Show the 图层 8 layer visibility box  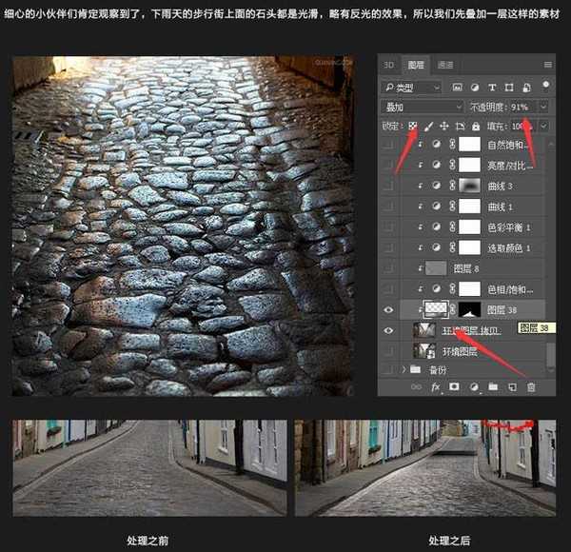pyautogui.click(x=387, y=268)
